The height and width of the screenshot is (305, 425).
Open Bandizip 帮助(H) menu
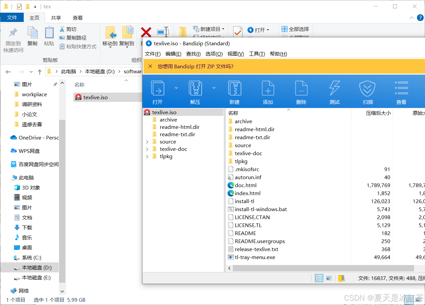[x=279, y=54]
